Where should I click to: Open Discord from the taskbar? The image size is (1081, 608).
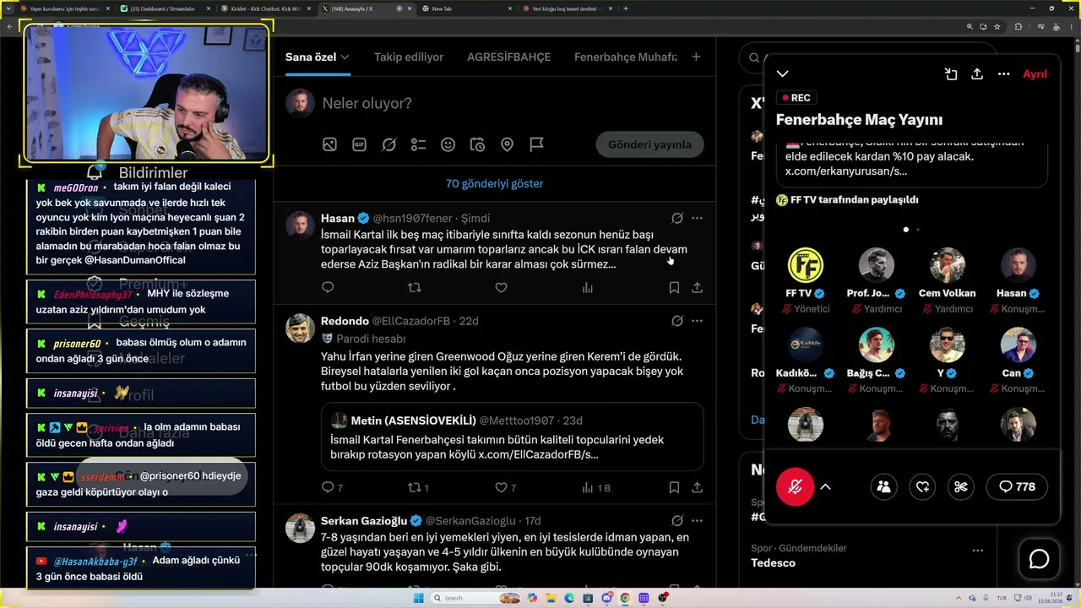[x=606, y=598]
